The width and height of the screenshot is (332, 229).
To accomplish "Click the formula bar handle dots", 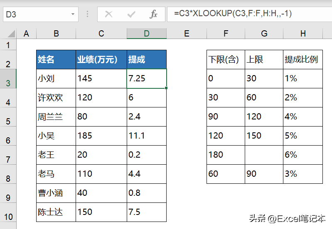I will pyautogui.click(x=87, y=14).
